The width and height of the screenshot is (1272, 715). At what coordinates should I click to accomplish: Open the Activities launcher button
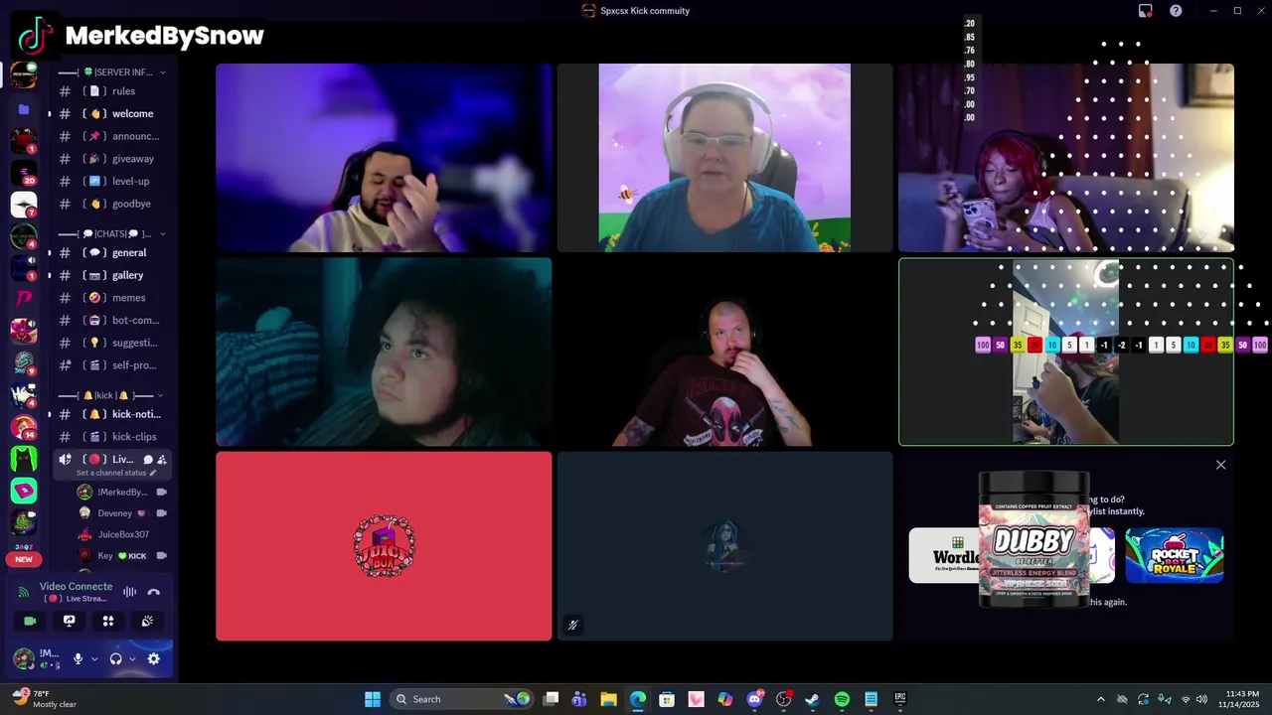108,621
